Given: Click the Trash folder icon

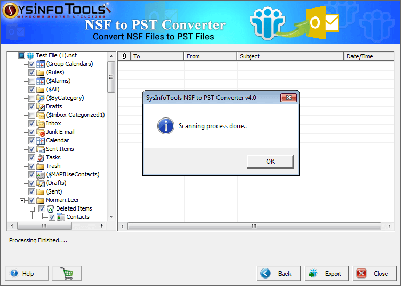Looking at the screenshot, I should [x=41, y=166].
